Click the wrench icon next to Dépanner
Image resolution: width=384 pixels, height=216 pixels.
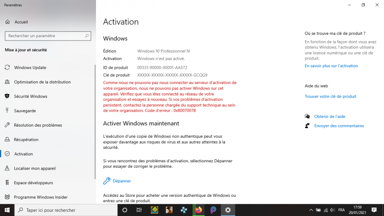[107, 181]
